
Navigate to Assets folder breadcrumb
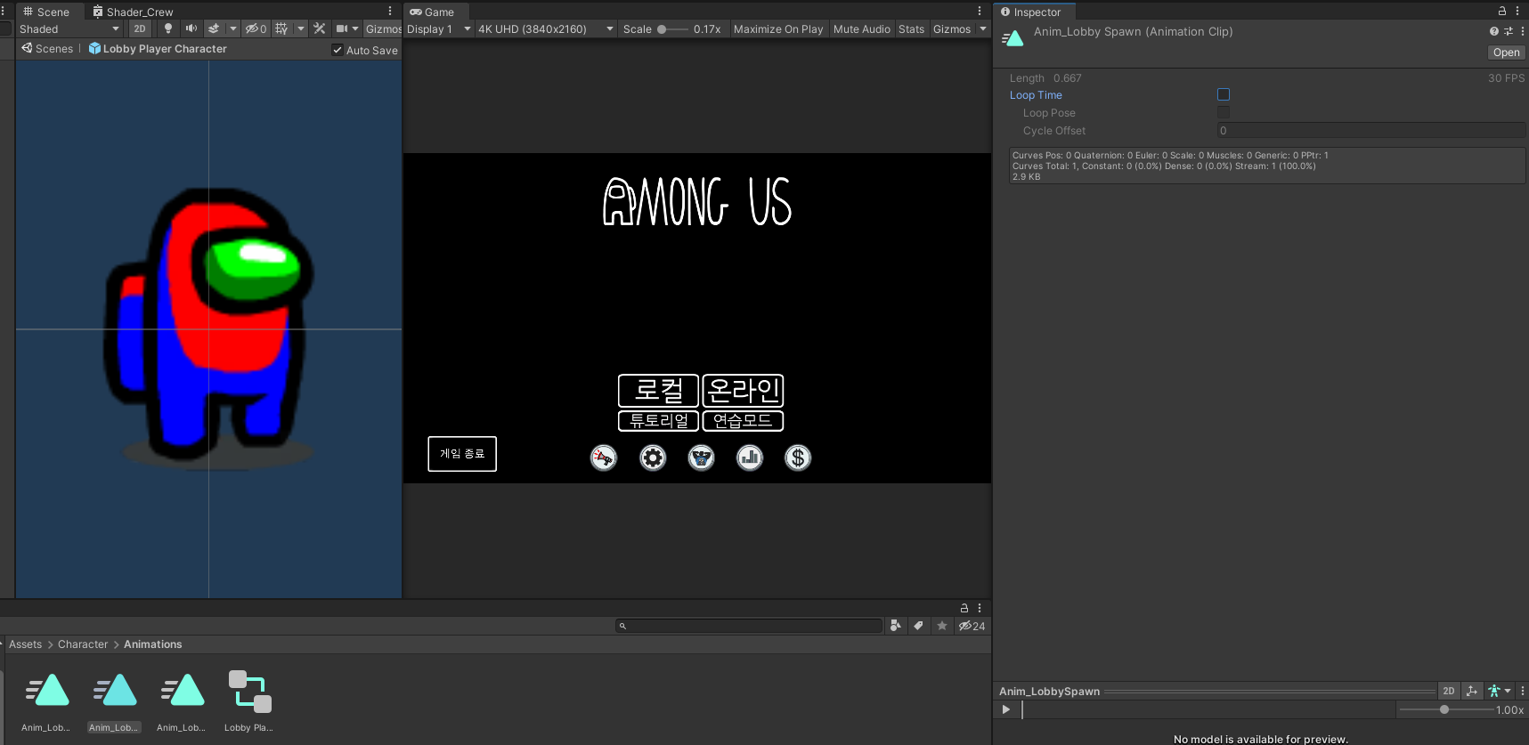tap(25, 644)
